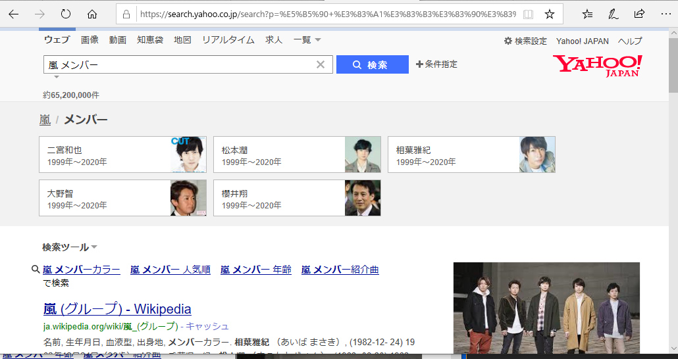
Task: Click the Yahoo! JAPAN logo
Action: click(x=598, y=66)
